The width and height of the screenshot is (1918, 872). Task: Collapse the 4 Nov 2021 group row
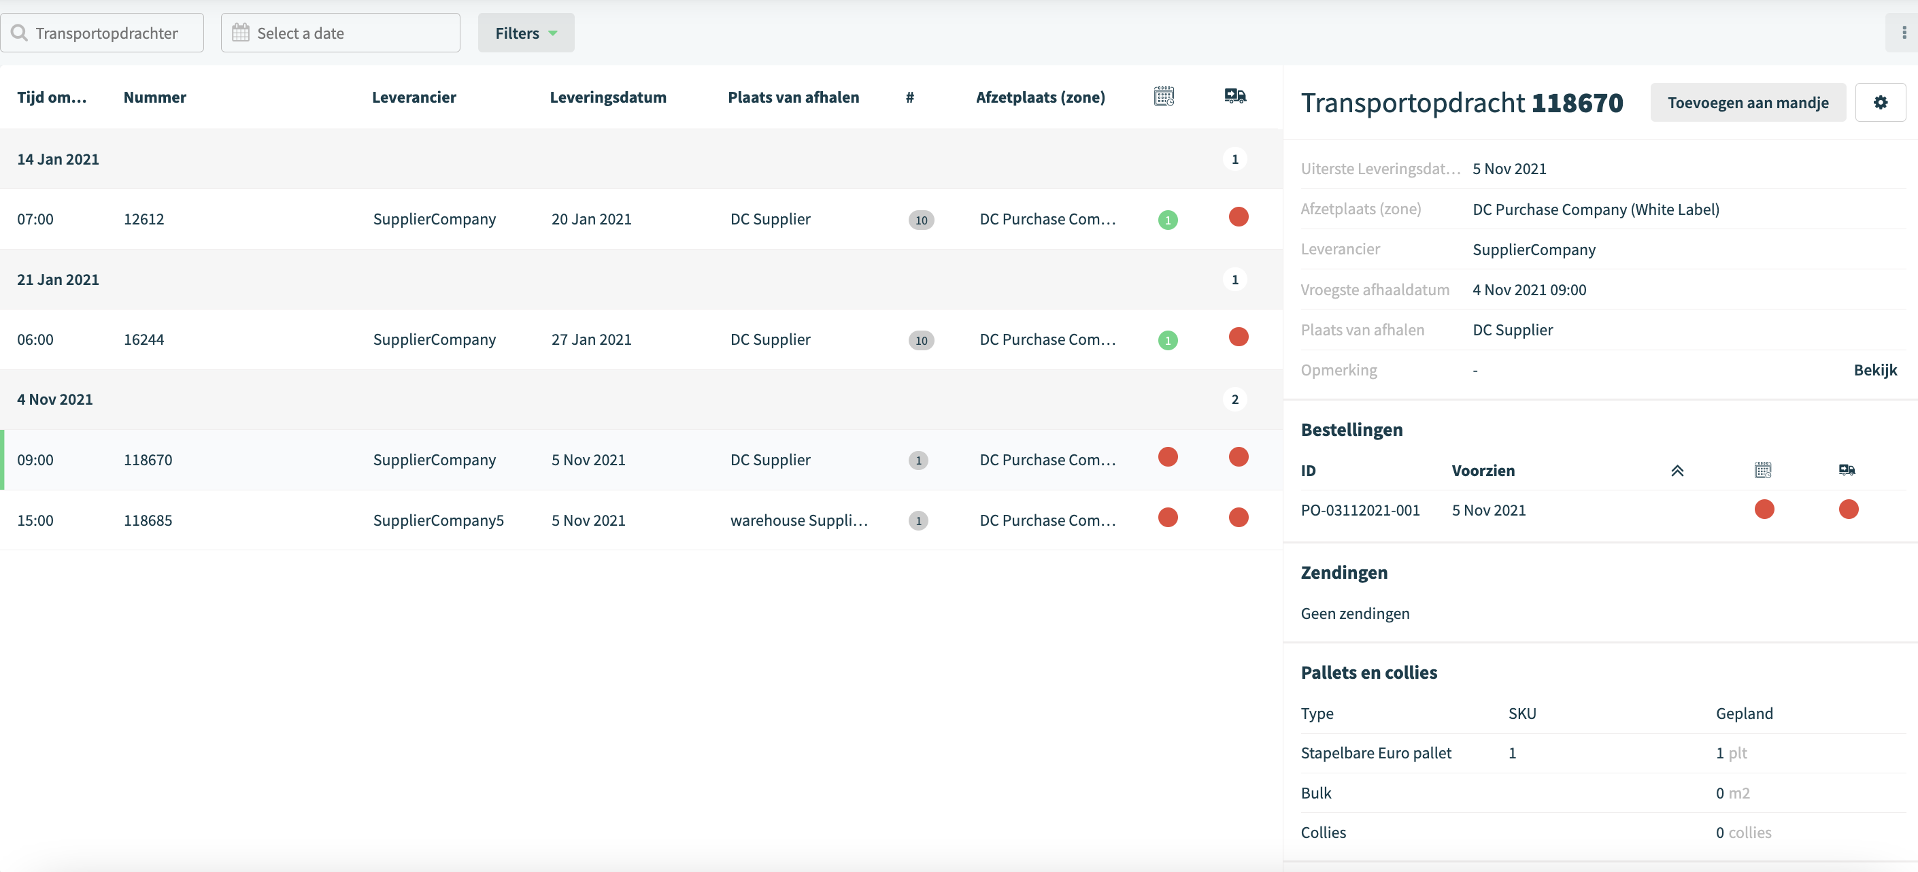click(x=640, y=399)
